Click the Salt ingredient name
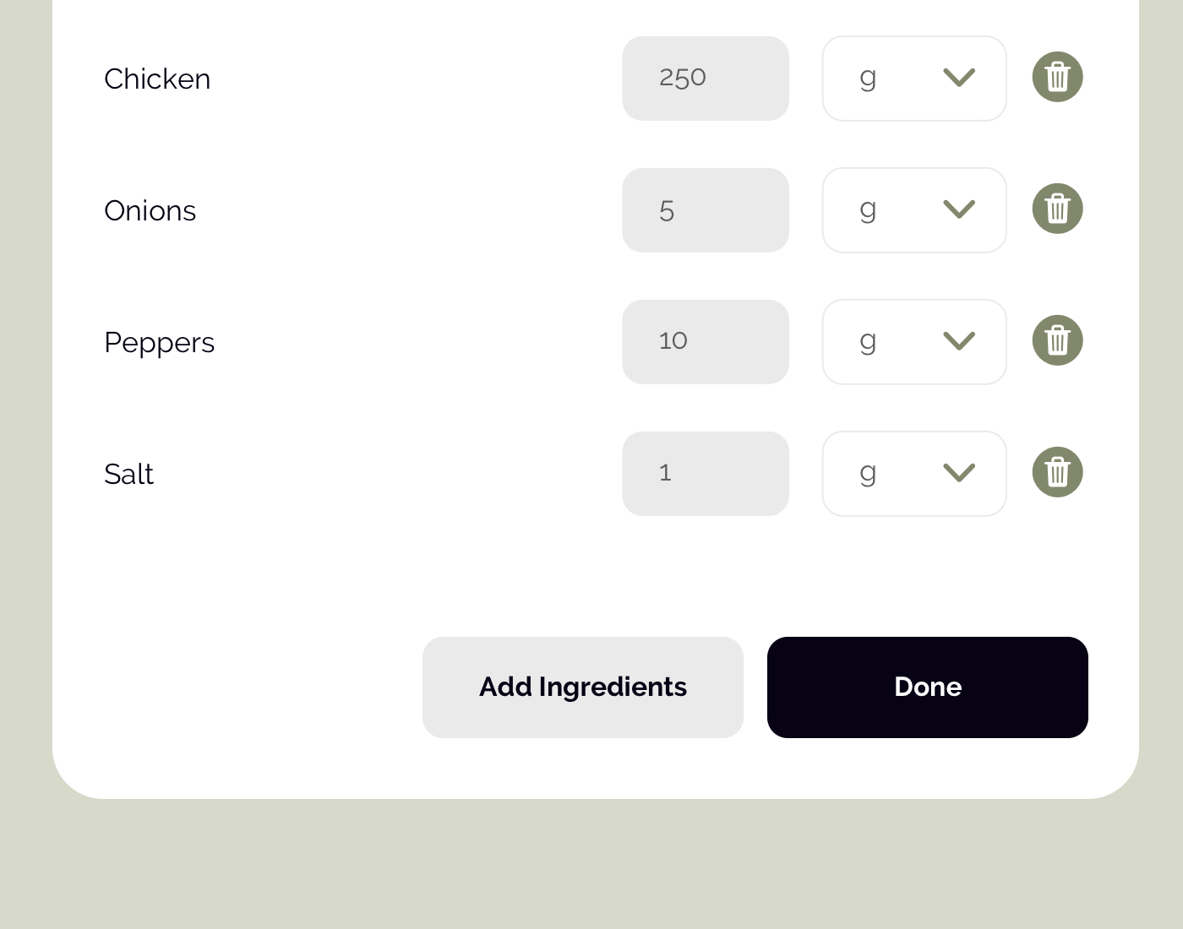Screen dimensions: 1183x929 128,474
